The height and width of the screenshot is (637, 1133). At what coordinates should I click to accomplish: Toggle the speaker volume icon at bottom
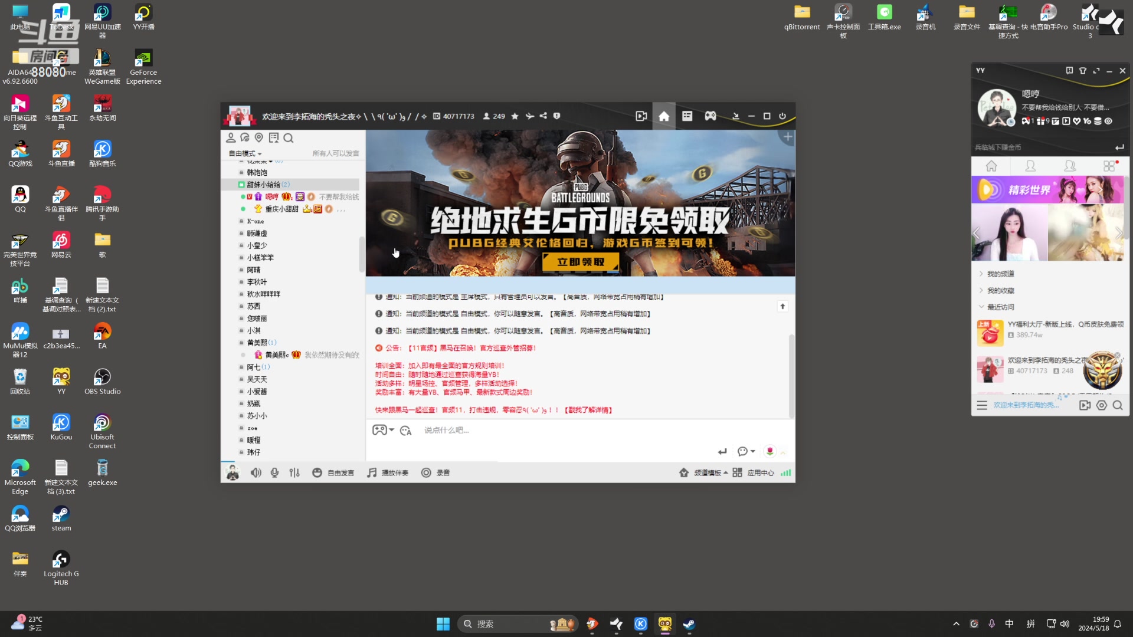click(256, 472)
